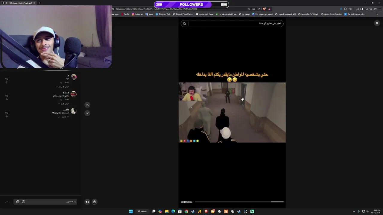Image resolution: width=383 pixels, height=215 pixels.
Task: Click the Brave Rewards triangle icon
Action: (269, 9)
